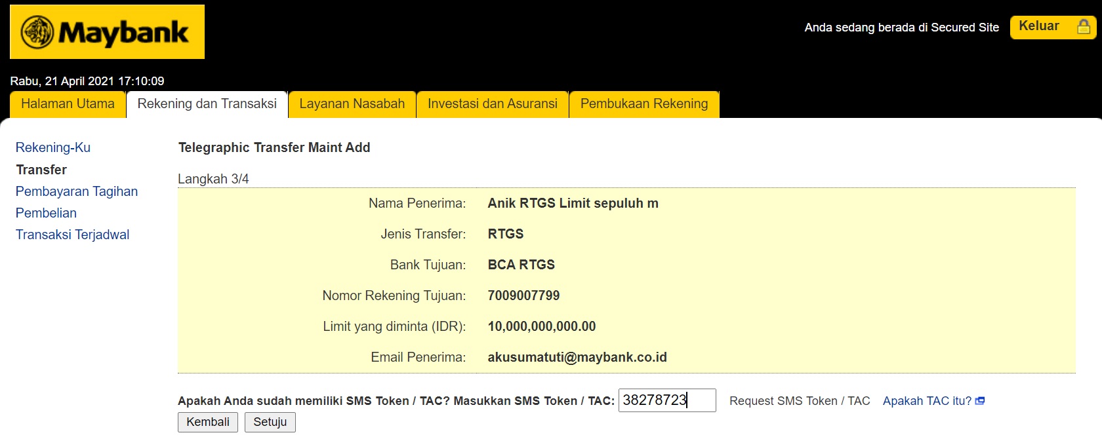This screenshot has height=439, width=1102.
Task: Select Transfer in the left menu
Action: pos(41,170)
